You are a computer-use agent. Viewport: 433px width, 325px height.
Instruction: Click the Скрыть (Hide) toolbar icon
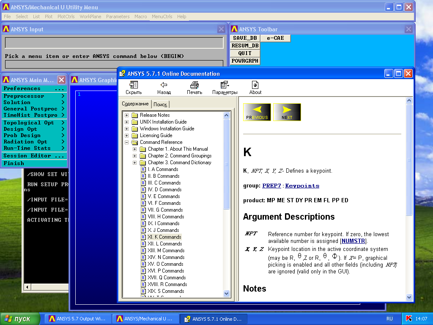[134, 85]
